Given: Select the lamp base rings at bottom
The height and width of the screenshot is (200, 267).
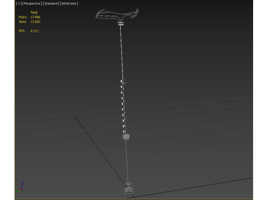Looking at the screenshot, I should click(x=128, y=188).
